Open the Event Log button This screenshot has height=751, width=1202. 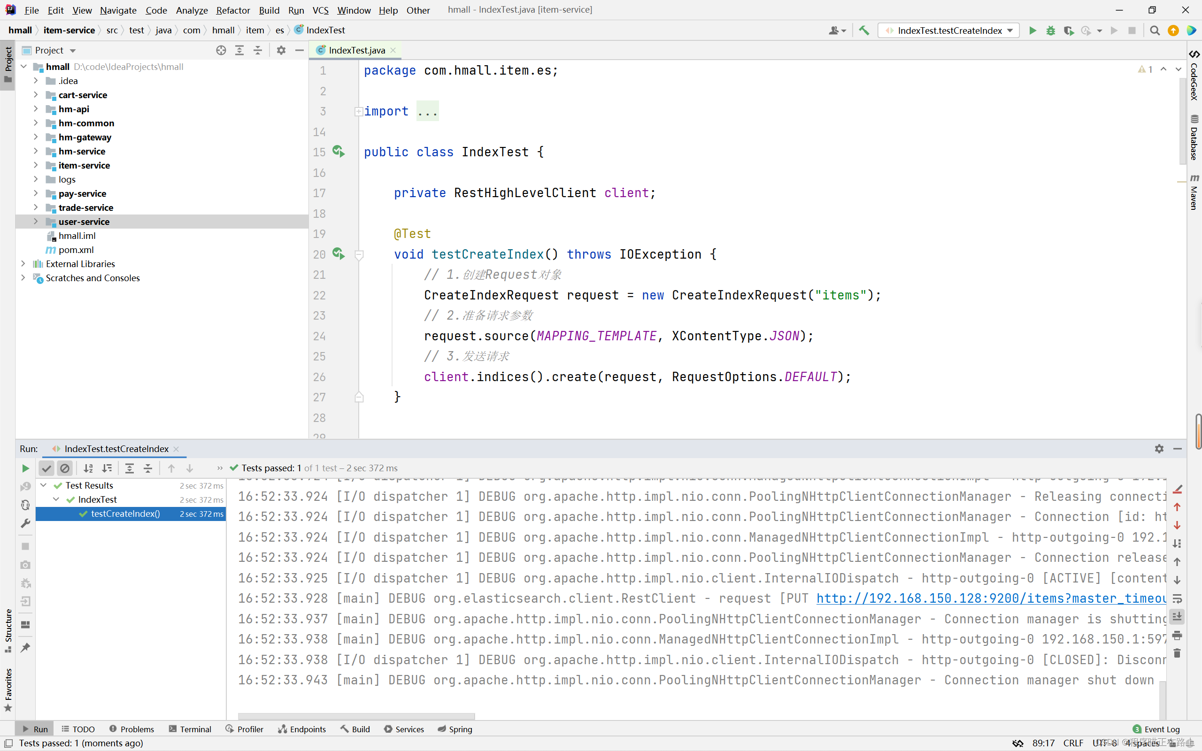tap(1156, 728)
